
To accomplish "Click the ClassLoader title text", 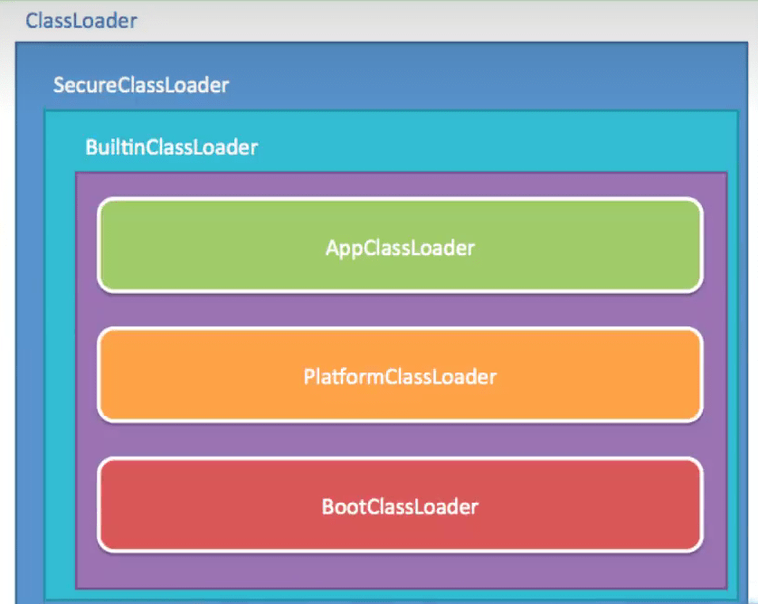I will pyautogui.click(x=81, y=21).
